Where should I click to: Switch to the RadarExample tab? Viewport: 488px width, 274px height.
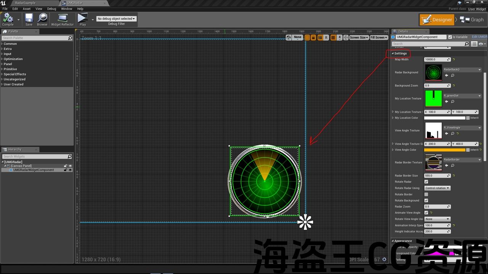point(25,3)
